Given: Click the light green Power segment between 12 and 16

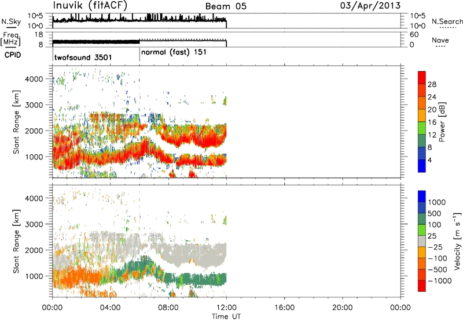Looking at the screenshot, I should [x=422, y=128].
